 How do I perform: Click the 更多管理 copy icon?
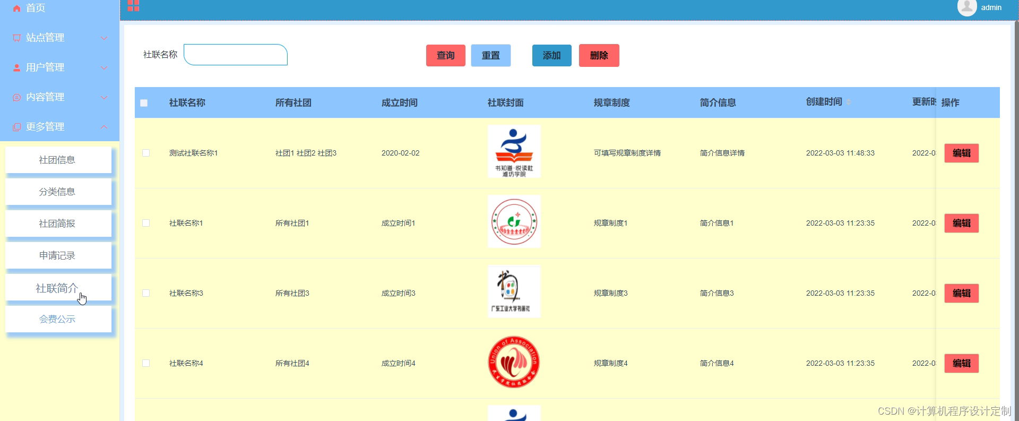tap(17, 127)
